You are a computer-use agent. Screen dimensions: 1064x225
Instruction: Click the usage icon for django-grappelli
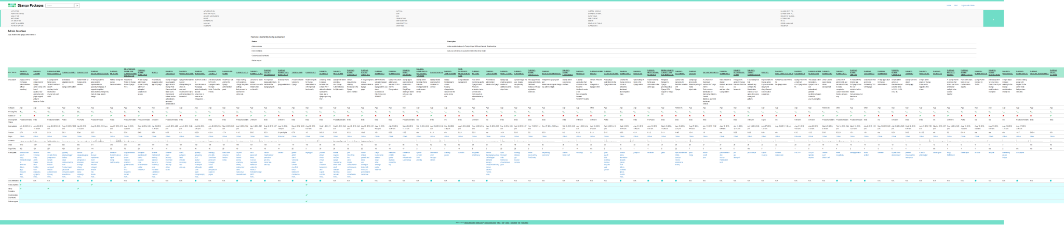point(21,111)
